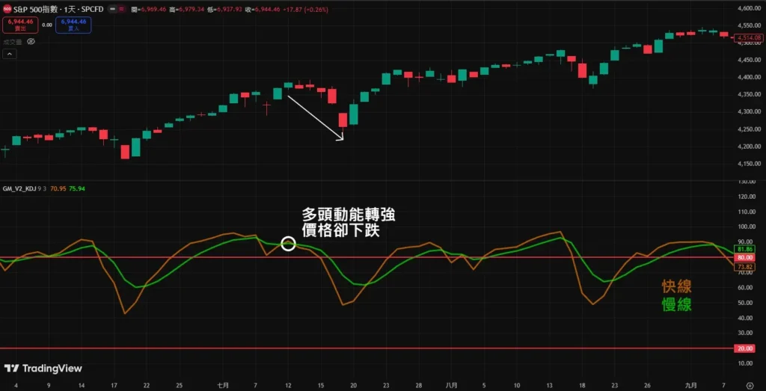This screenshot has width=766, height=391.
Task: Click the blue 買入 buy button
Action: 74,25
